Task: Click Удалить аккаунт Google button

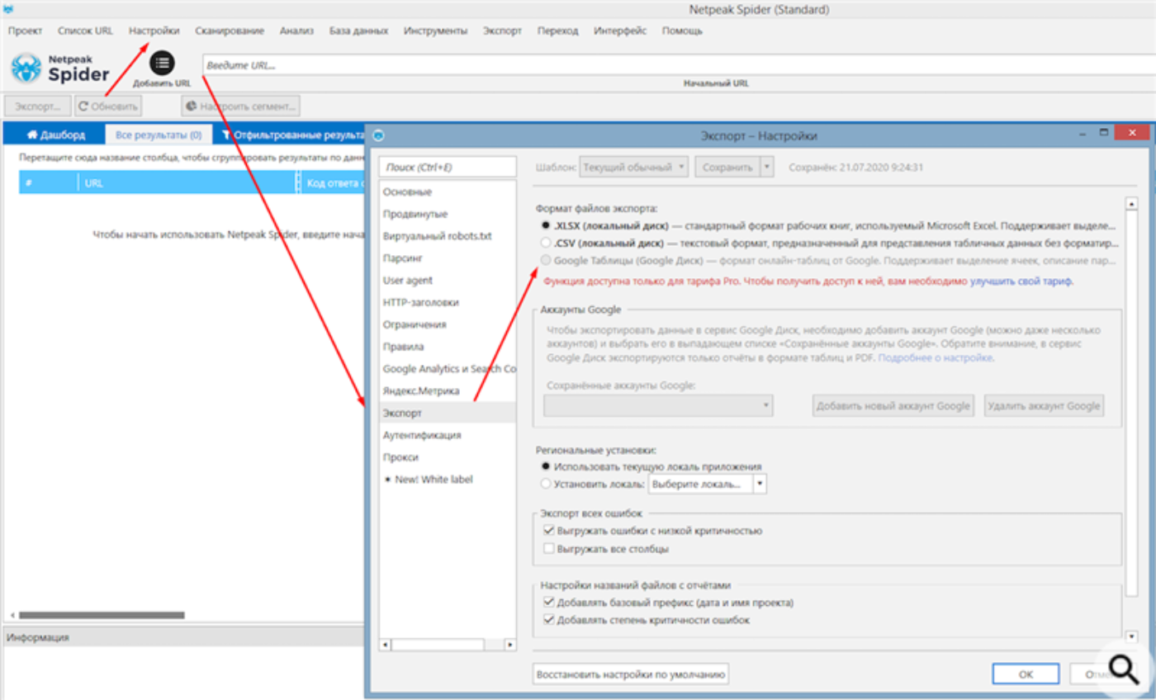Action: tap(1045, 405)
